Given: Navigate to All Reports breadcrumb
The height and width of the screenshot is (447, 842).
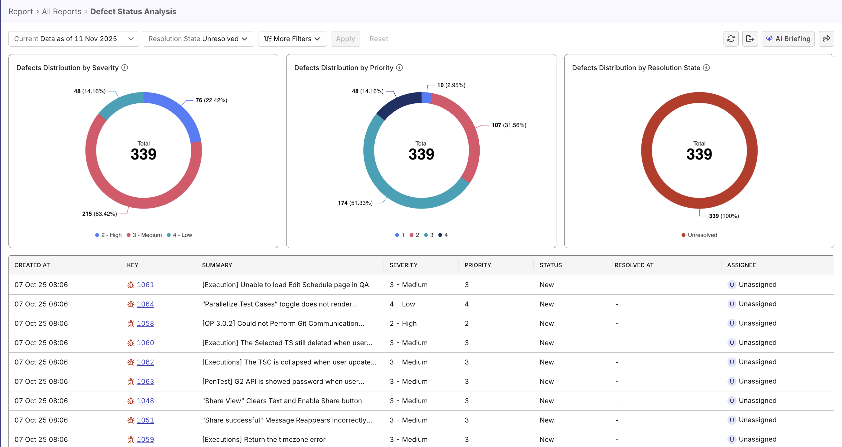Looking at the screenshot, I should [x=61, y=11].
